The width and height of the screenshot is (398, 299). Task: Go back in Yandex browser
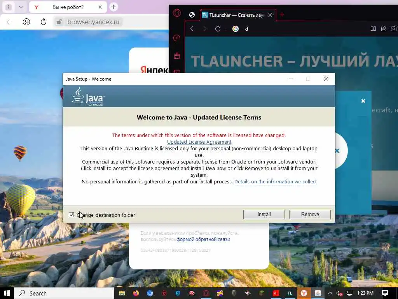click(9, 22)
